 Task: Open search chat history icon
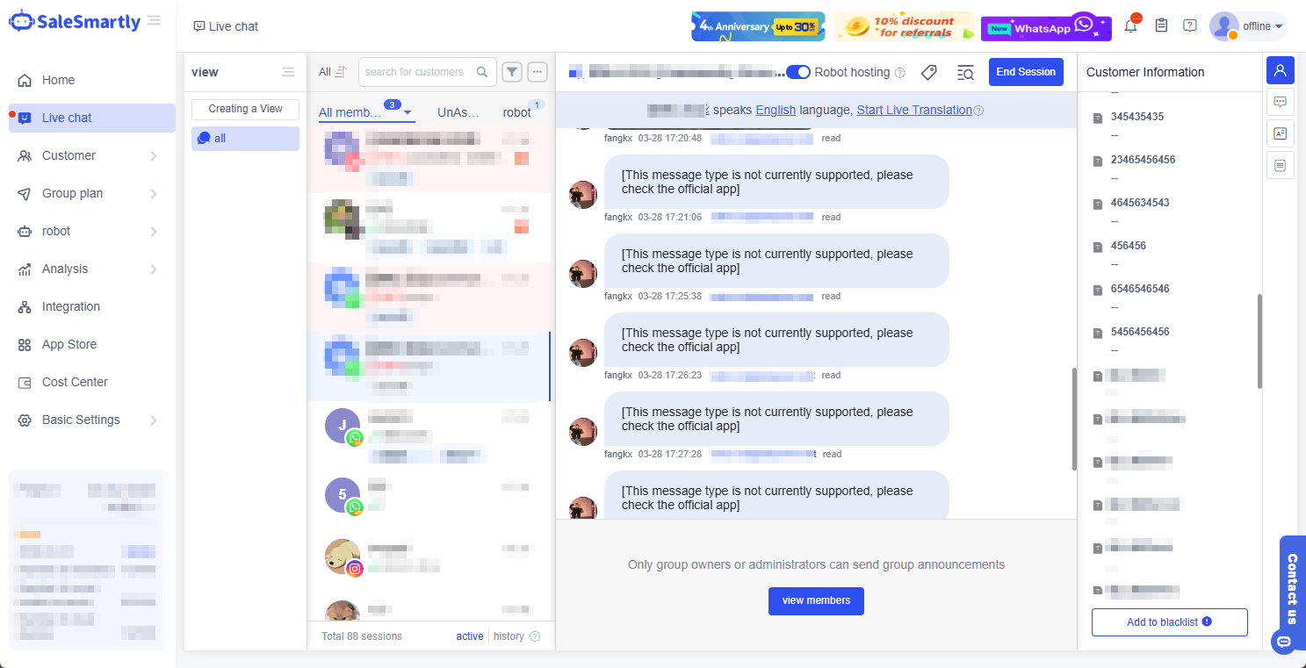coord(965,73)
